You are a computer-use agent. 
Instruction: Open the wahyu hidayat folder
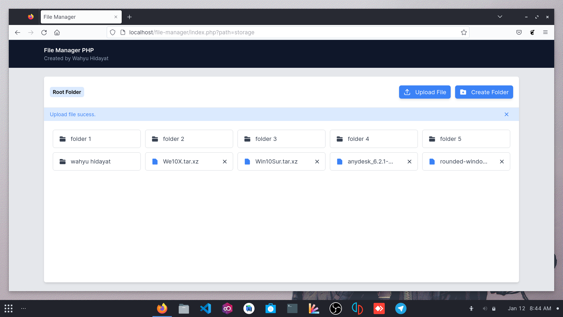coord(97,161)
